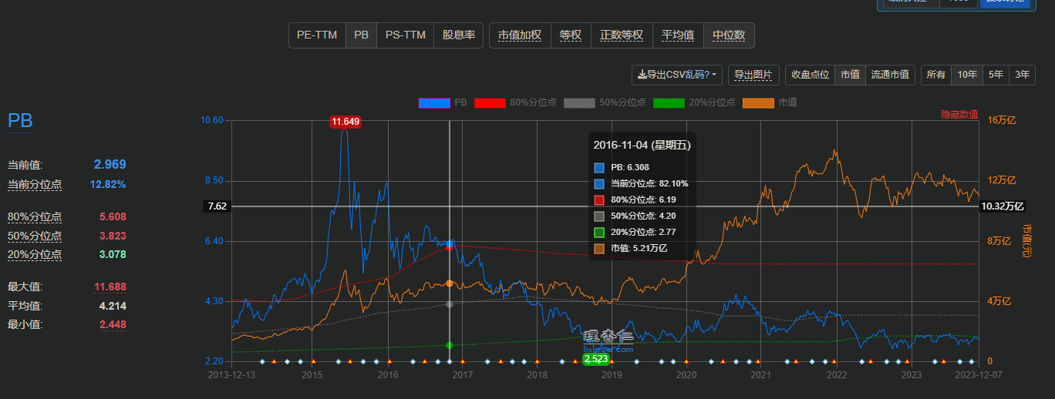Switch to the 股息率 metric tab
This screenshot has height=399, width=1055.
point(458,35)
